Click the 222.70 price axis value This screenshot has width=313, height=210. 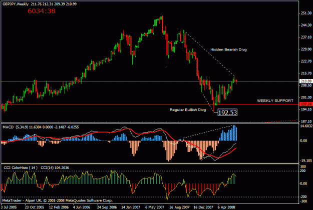pyautogui.click(x=306, y=61)
